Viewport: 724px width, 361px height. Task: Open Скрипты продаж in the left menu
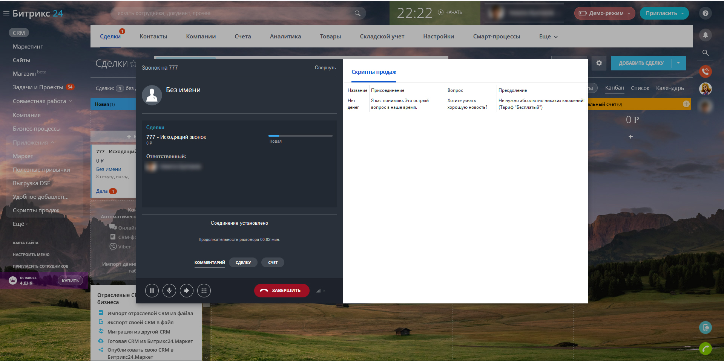click(x=36, y=210)
